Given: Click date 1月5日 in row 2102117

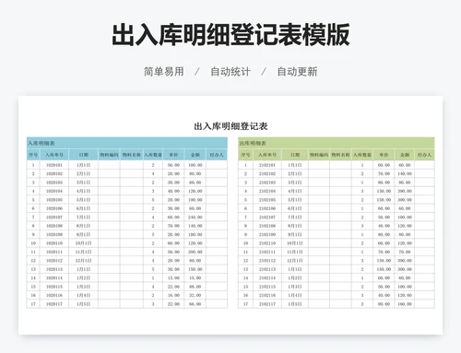Looking at the screenshot, I should click(295, 304).
